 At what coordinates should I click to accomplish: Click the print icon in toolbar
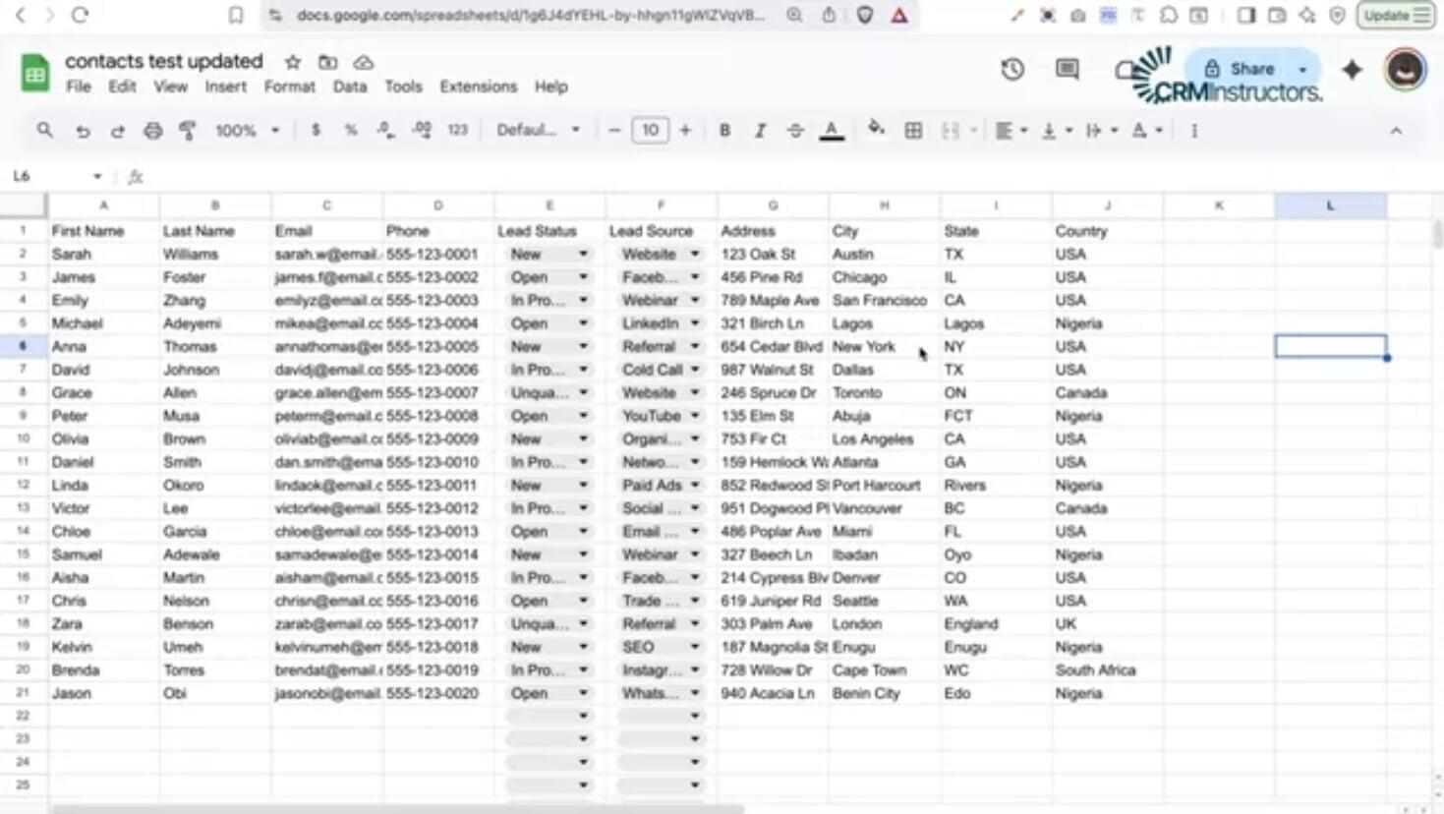coord(152,131)
